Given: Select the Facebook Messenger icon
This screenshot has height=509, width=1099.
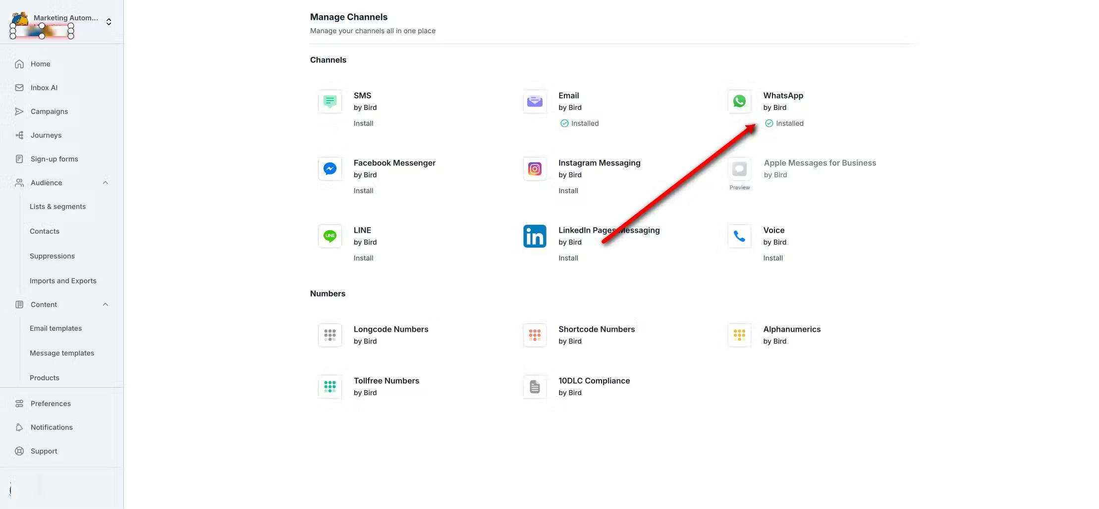Looking at the screenshot, I should [330, 169].
